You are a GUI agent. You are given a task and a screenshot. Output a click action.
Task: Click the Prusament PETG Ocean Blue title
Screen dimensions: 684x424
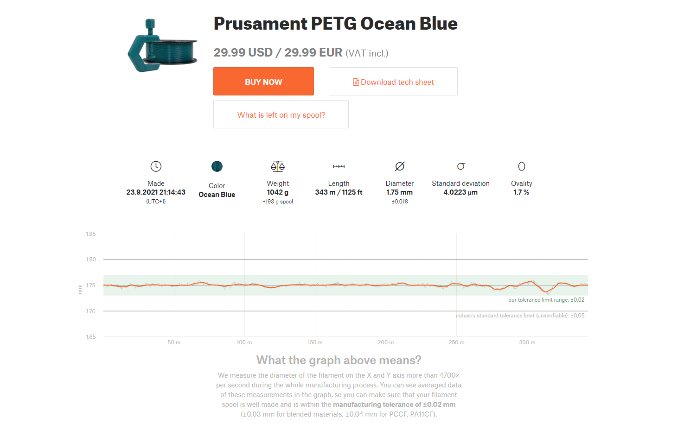tap(336, 24)
